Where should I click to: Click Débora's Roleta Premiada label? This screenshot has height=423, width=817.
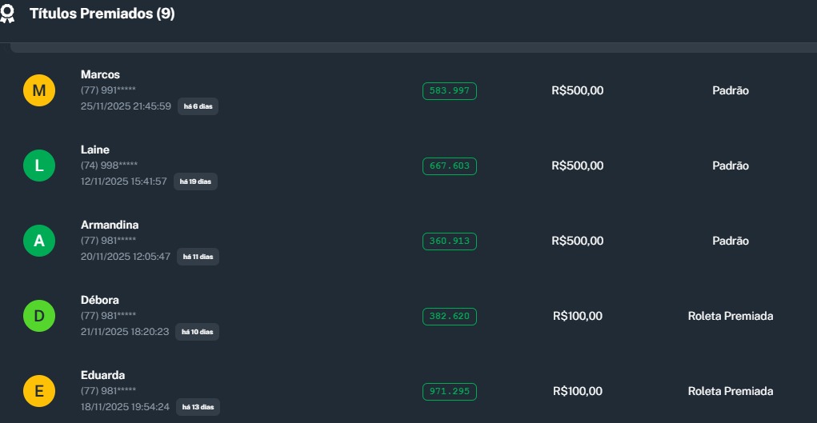point(730,316)
